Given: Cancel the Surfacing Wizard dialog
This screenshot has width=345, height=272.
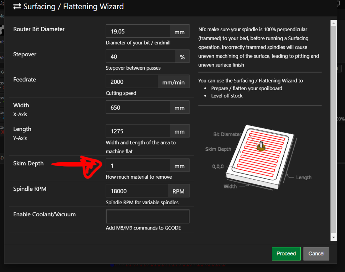Looking at the screenshot, I should point(316,253).
